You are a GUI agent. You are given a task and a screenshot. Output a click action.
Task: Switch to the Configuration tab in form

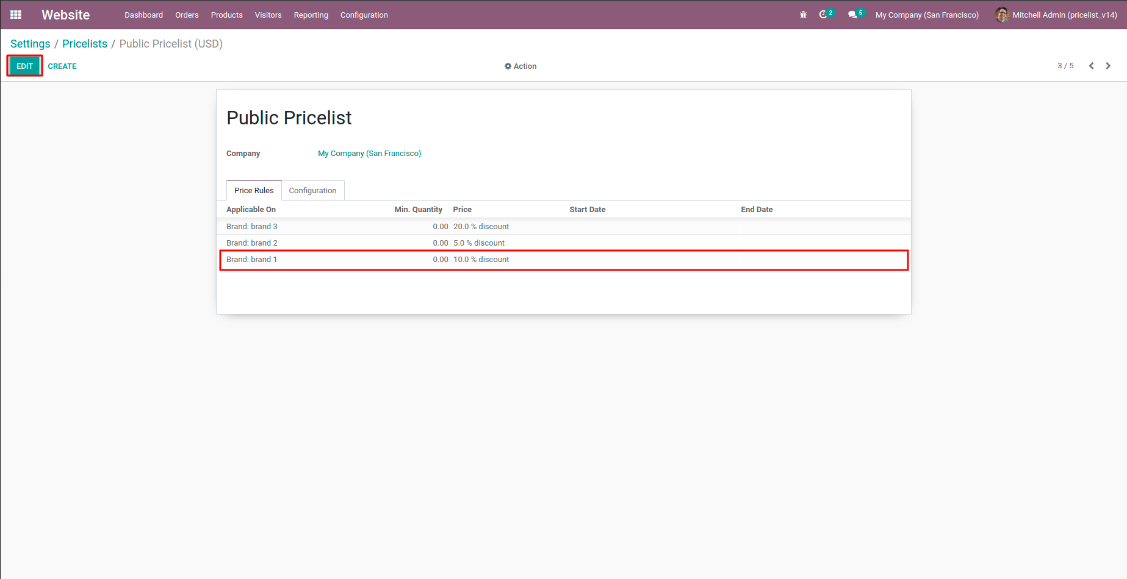[312, 190]
